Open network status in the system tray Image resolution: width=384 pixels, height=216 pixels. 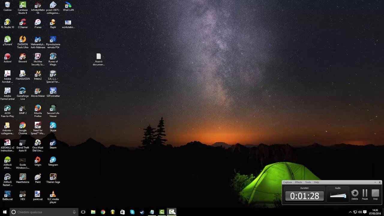[x=355, y=212]
